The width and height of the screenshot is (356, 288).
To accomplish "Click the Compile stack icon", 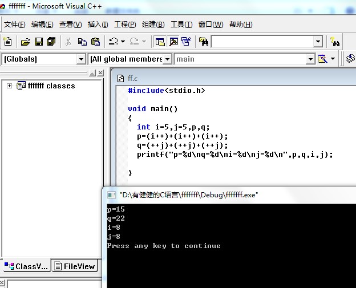I will 350,59.
